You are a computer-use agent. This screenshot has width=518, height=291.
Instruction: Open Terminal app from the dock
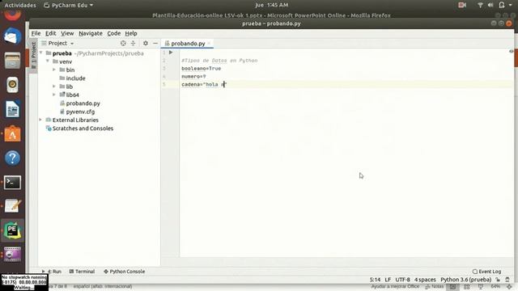12,183
